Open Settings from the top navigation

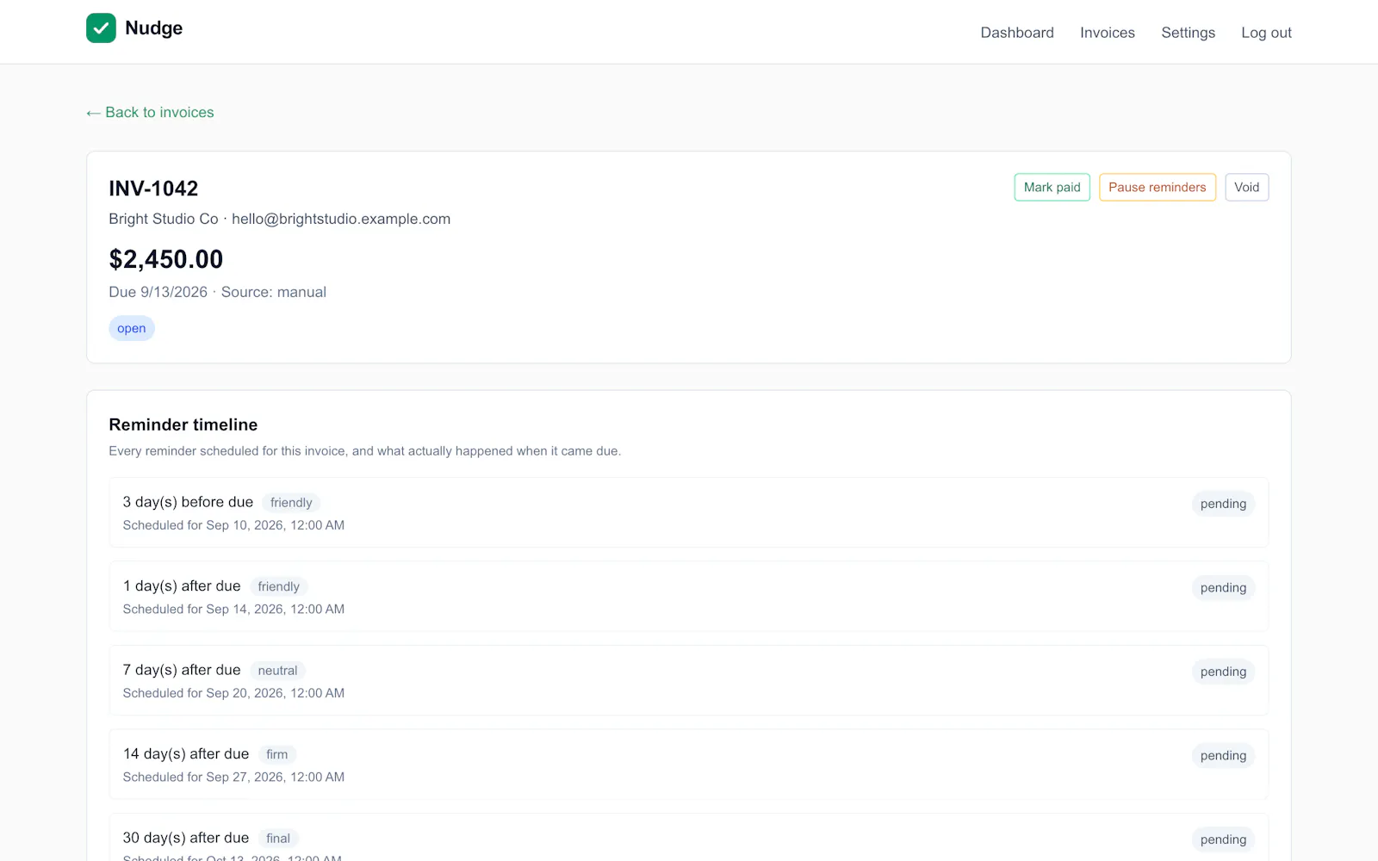point(1188,33)
